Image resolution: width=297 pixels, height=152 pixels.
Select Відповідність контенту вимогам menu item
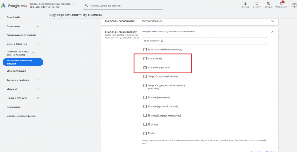pyautogui.click(x=23, y=62)
